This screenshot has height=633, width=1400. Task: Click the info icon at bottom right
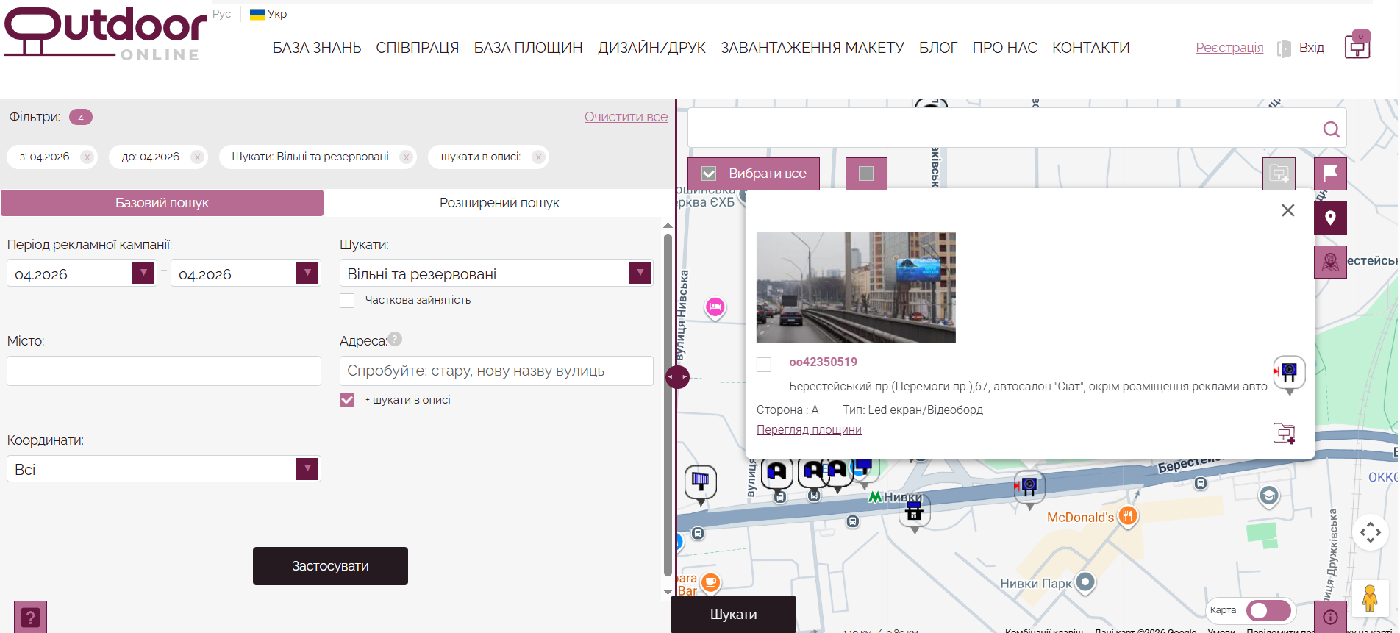tap(1330, 617)
